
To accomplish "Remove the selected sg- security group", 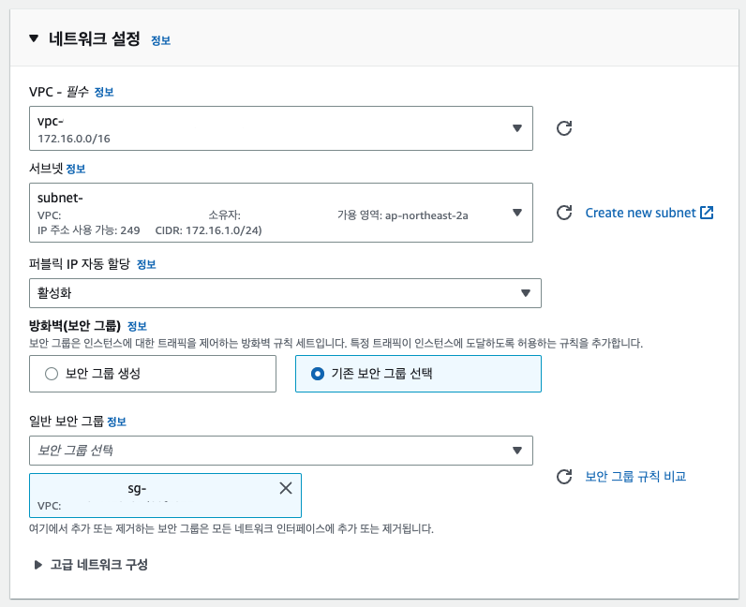I will (x=286, y=488).
